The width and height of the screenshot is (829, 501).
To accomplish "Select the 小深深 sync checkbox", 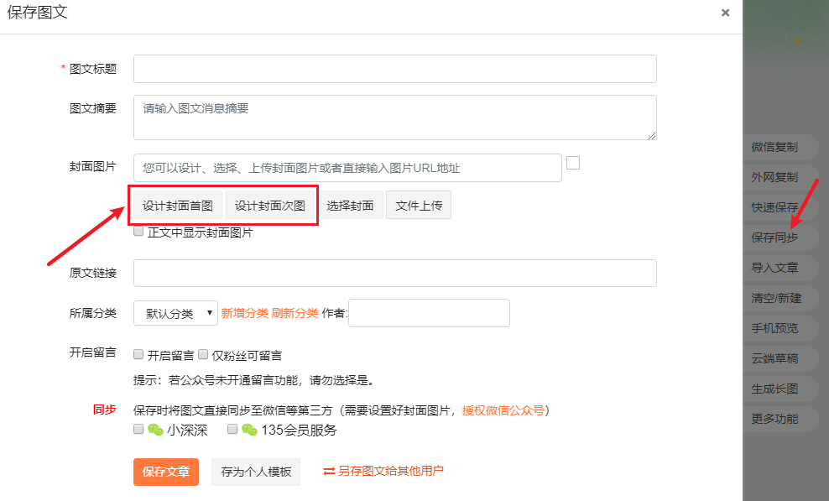I will [138, 429].
